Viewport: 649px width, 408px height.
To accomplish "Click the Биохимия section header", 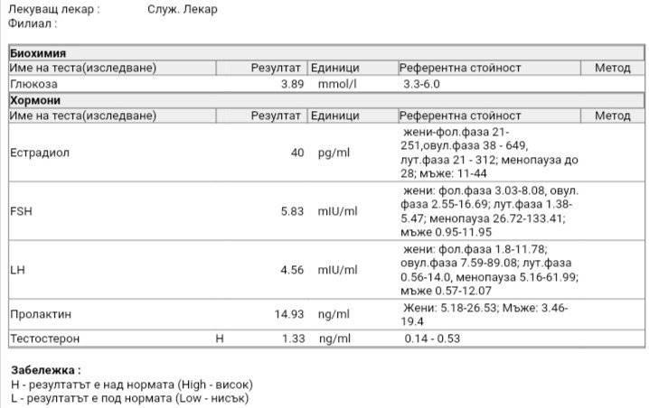I will pos(38,53).
